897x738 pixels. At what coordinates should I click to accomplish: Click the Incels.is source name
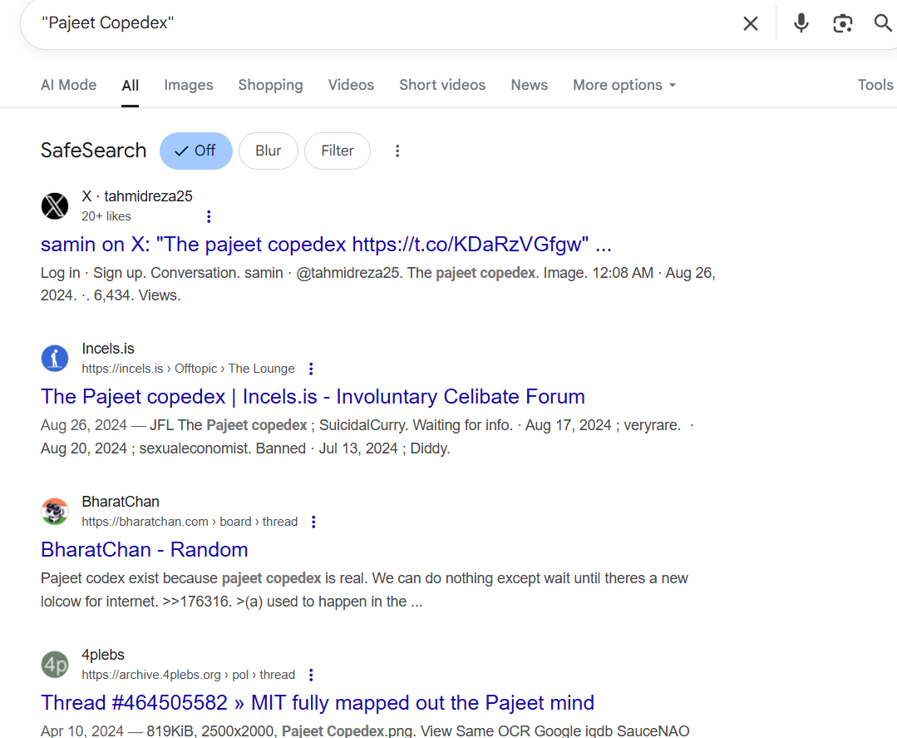coord(108,349)
